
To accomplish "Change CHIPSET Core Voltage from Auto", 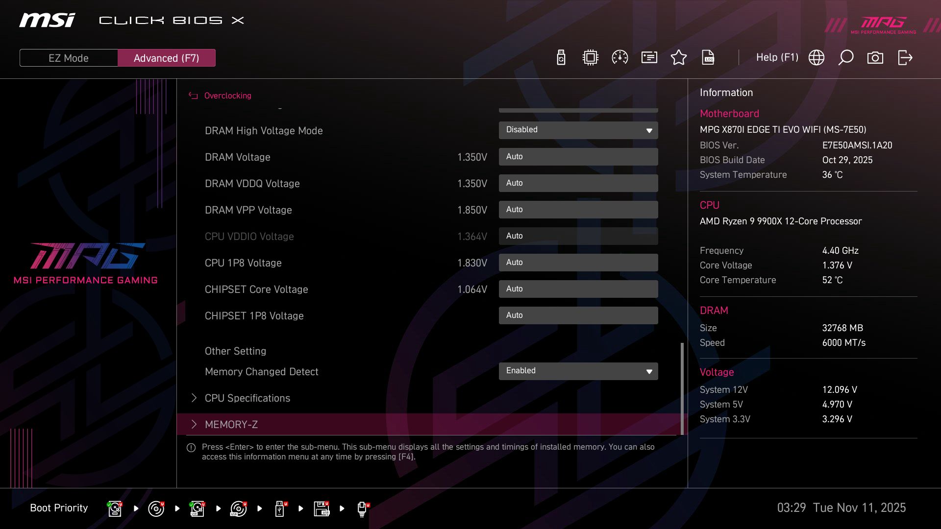I will pyautogui.click(x=578, y=289).
